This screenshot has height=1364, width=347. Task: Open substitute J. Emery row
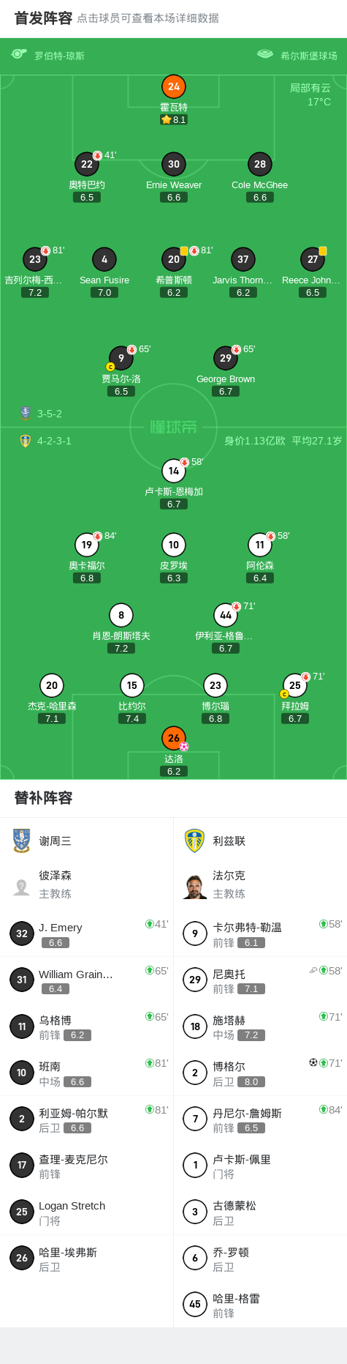point(87,933)
